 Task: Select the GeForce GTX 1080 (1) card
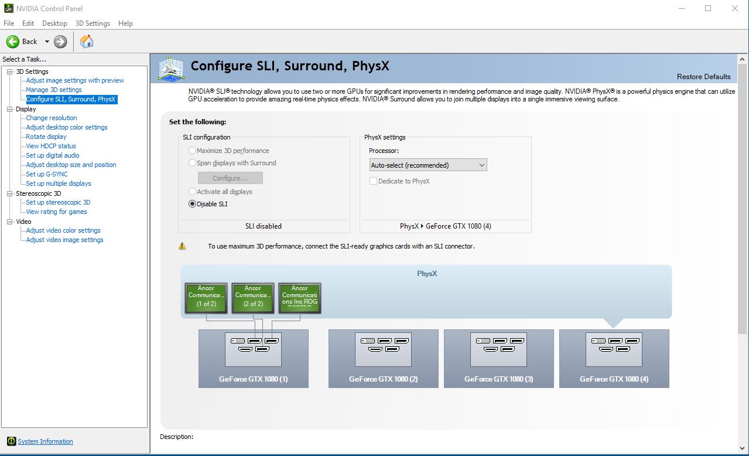pyautogui.click(x=254, y=358)
